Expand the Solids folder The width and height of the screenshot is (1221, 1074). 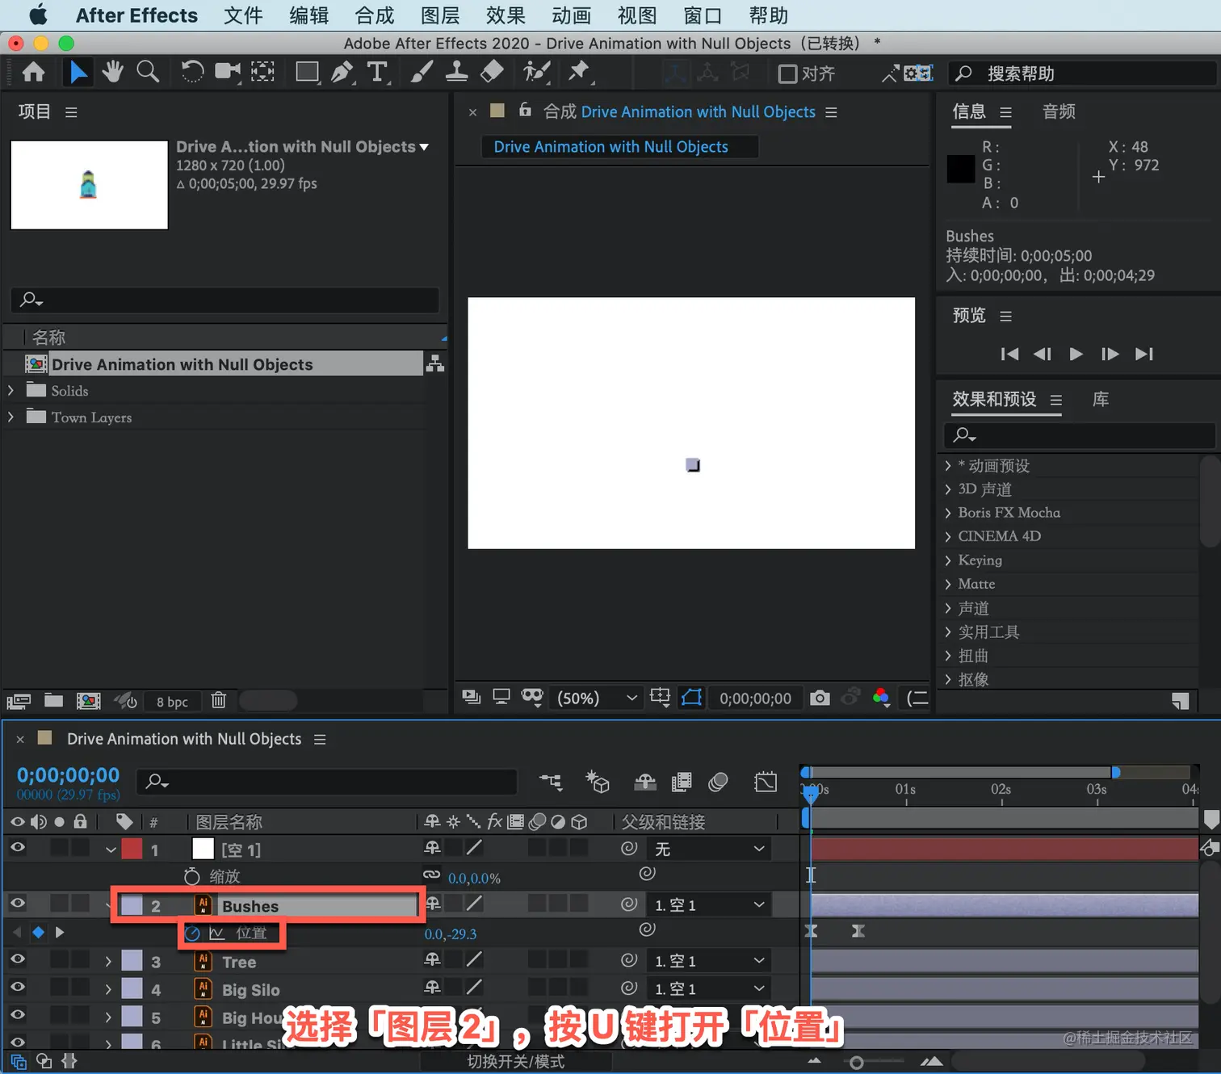10,391
